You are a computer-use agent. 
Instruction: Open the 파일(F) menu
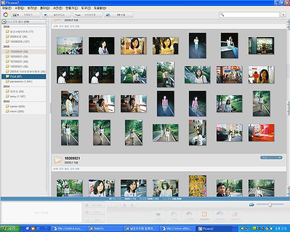[x=7, y=8]
